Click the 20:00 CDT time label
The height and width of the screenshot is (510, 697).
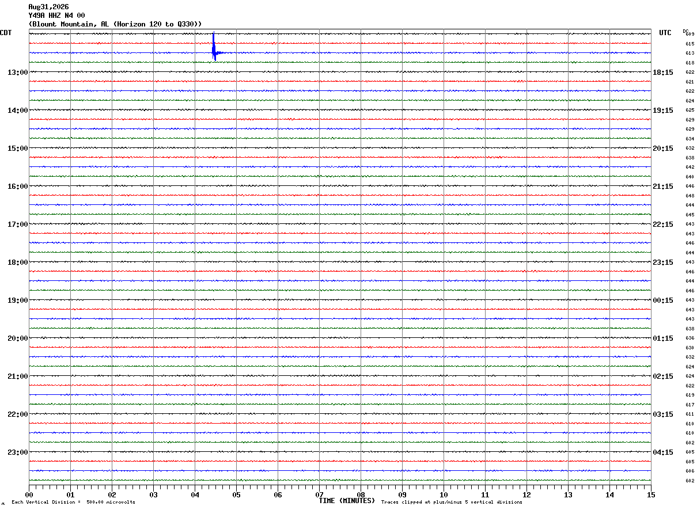click(x=17, y=338)
